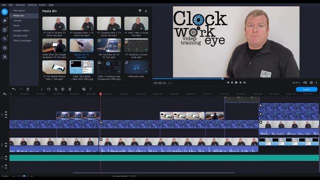Click the blue Export button

pyautogui.click(x=306, y=89)
